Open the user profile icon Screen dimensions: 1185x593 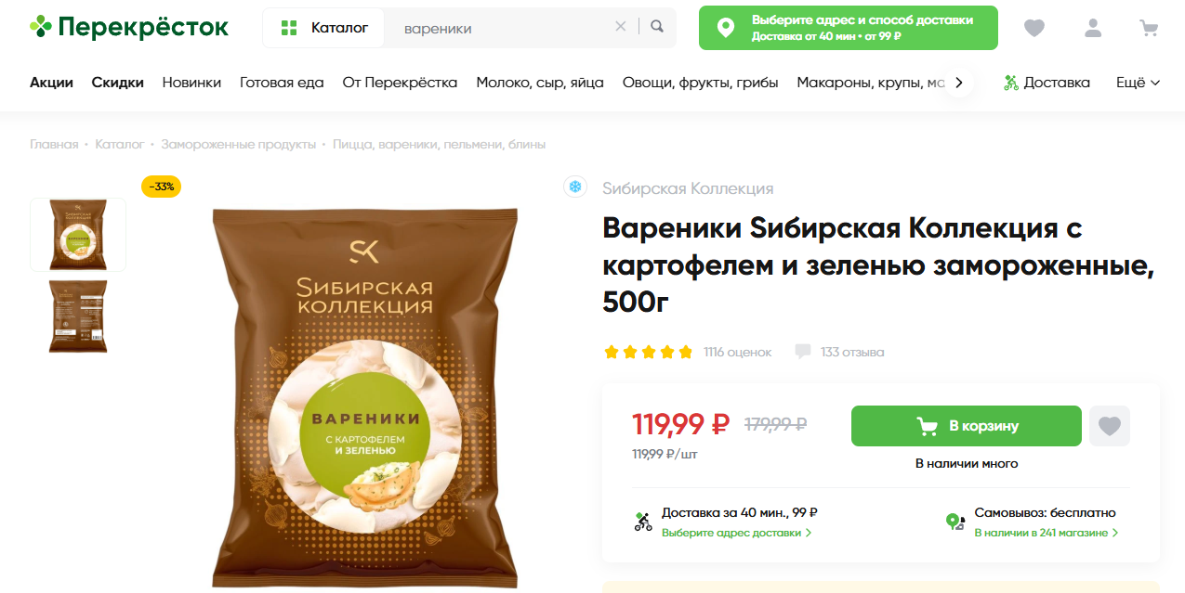point(1093,28)
